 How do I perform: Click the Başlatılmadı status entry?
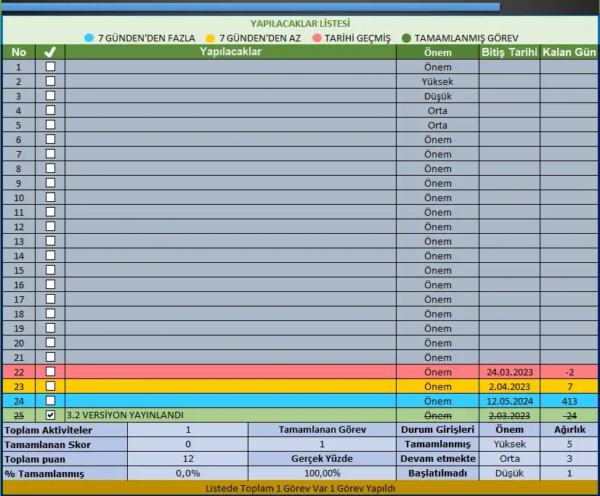(x=437, y=473)
